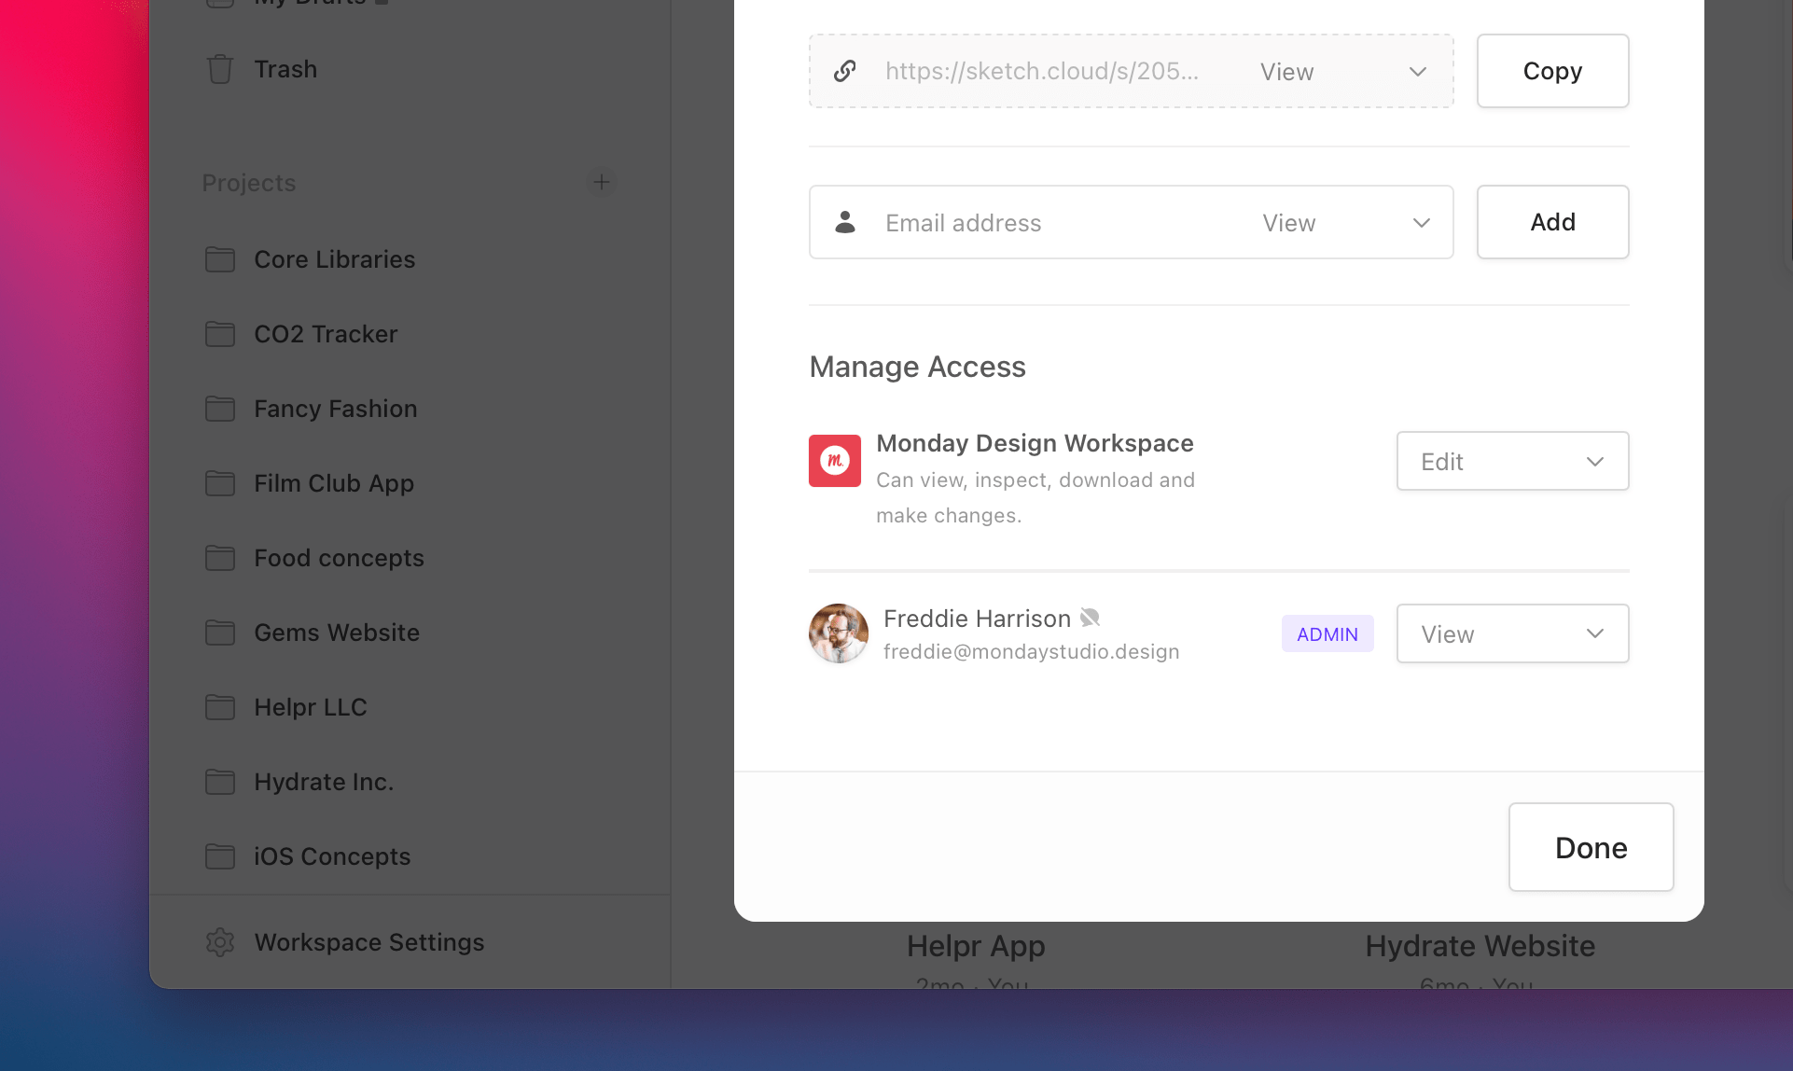Image resolution: width=1793 pixels, height=1071 pixels.
Task: Copy the share link
Action: point(1552,71)
